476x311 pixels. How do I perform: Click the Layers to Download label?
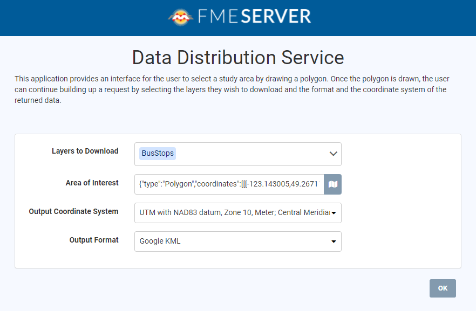85,151
